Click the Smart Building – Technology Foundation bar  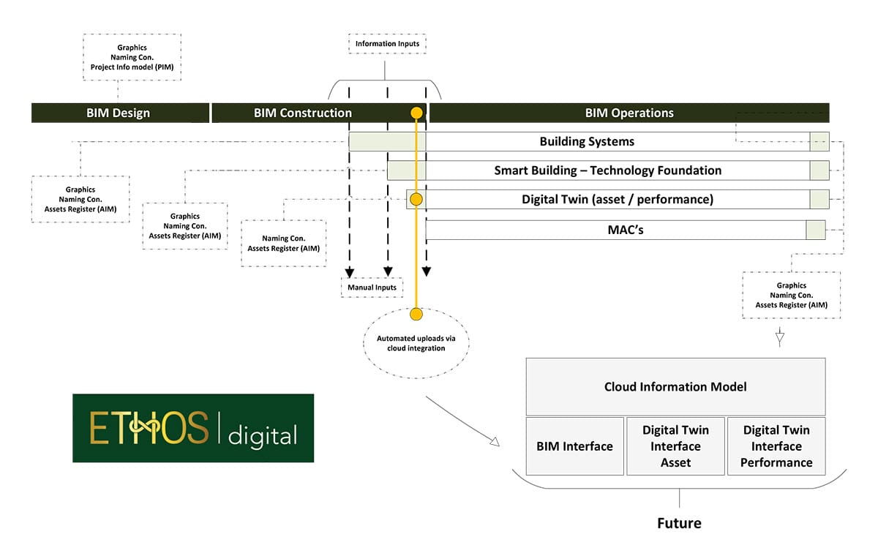pos(607,170)
